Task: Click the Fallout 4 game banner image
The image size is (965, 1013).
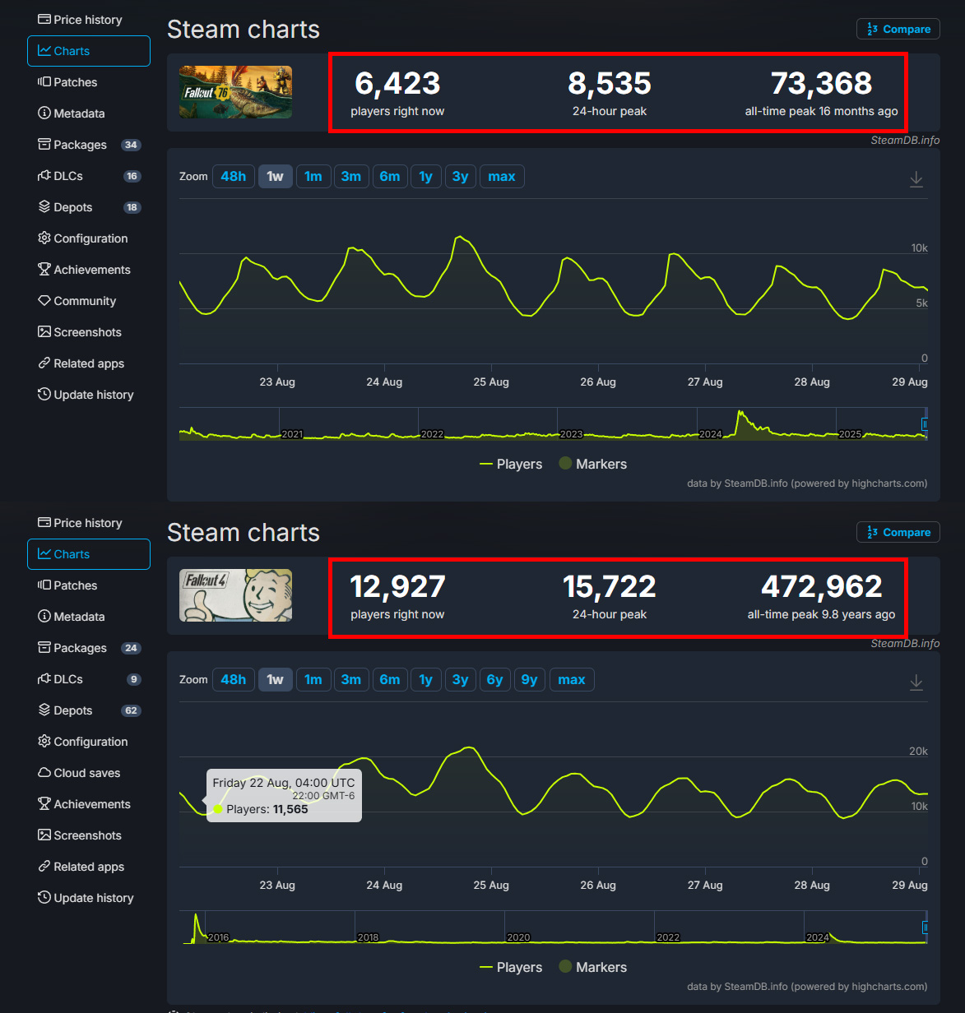Action: pyautogui.click(x=235, y=595)
